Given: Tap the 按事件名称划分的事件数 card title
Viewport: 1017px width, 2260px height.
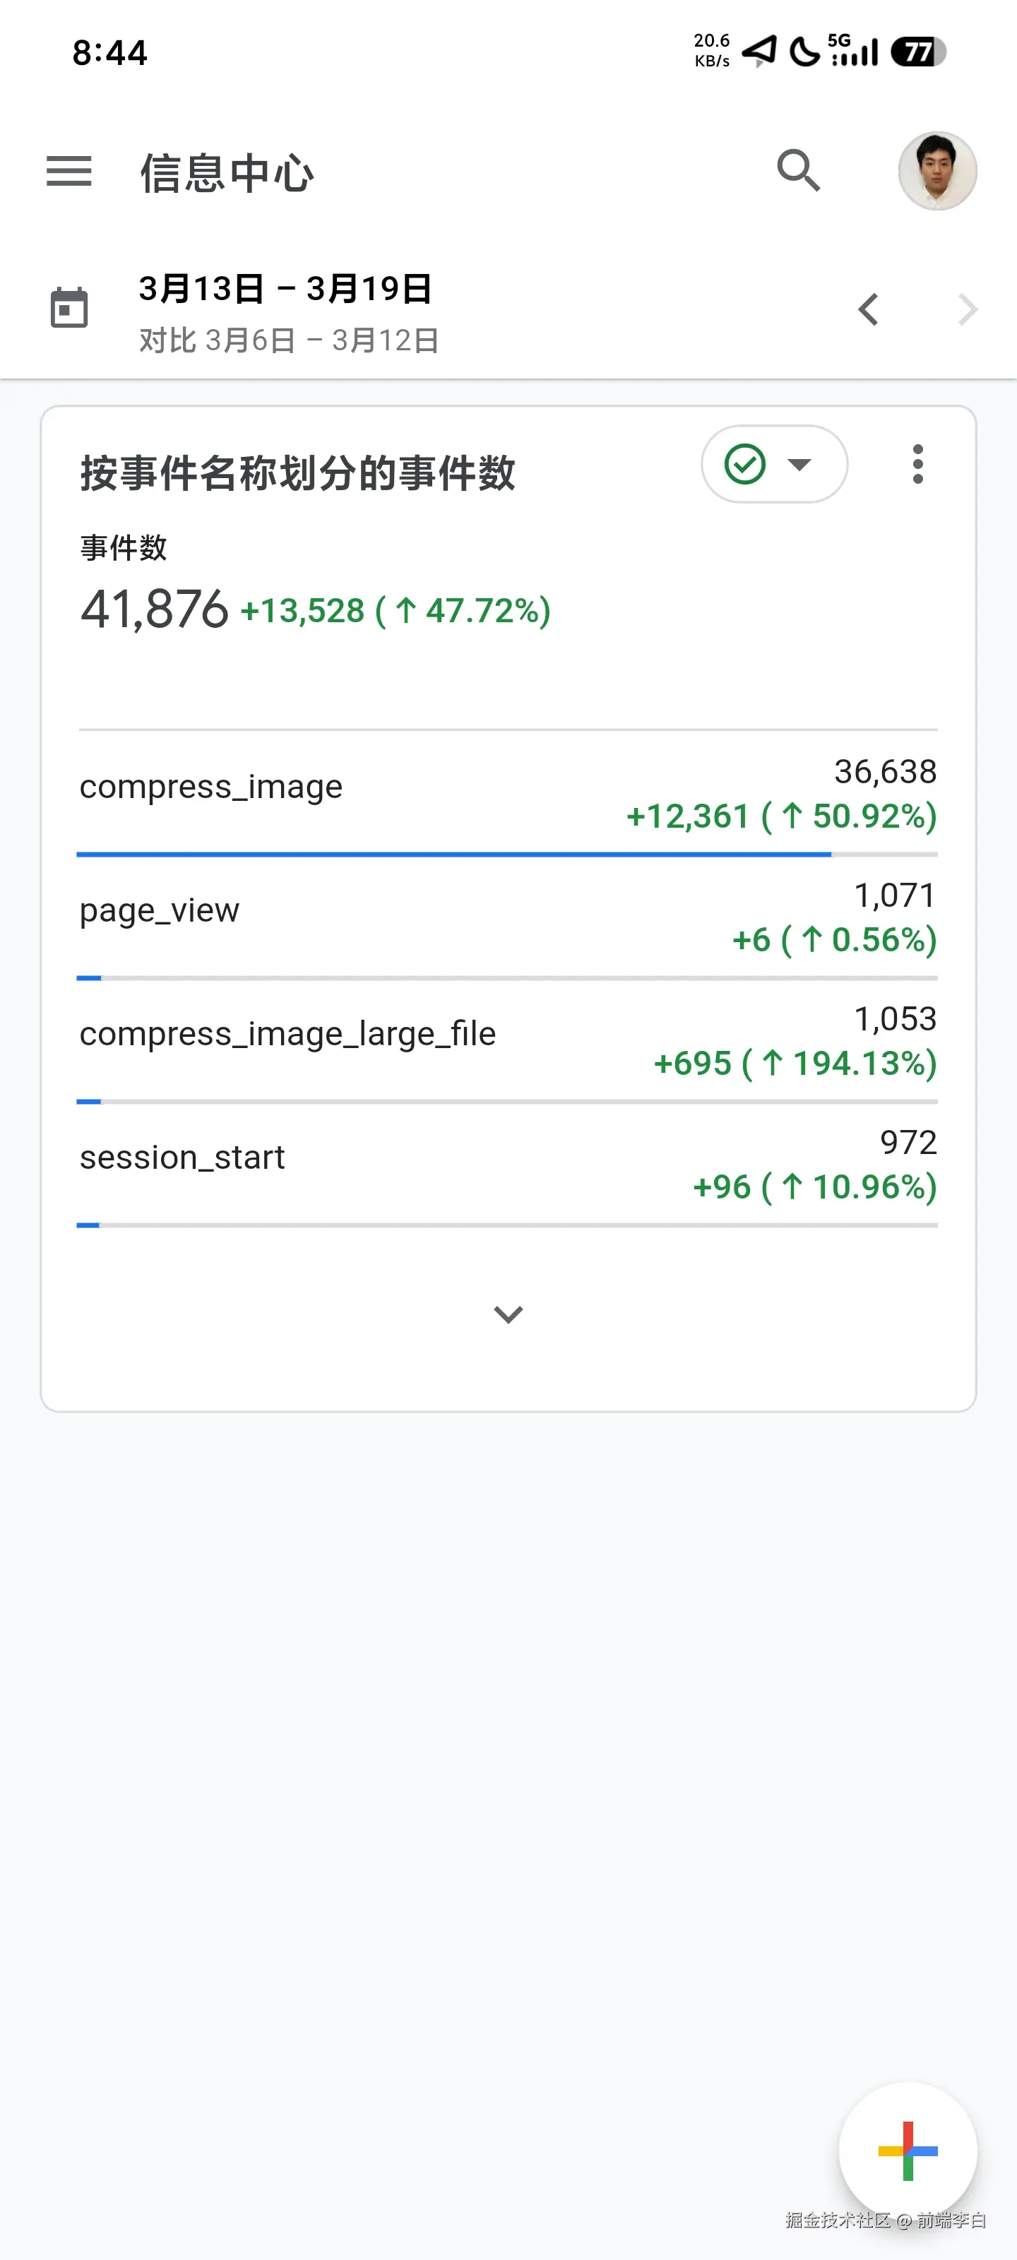Looking at the screenshot, I should pyautogui.click(x=297, y=473).
